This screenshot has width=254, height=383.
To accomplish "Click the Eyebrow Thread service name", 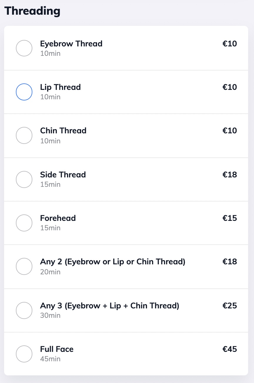I will (71, 44).
